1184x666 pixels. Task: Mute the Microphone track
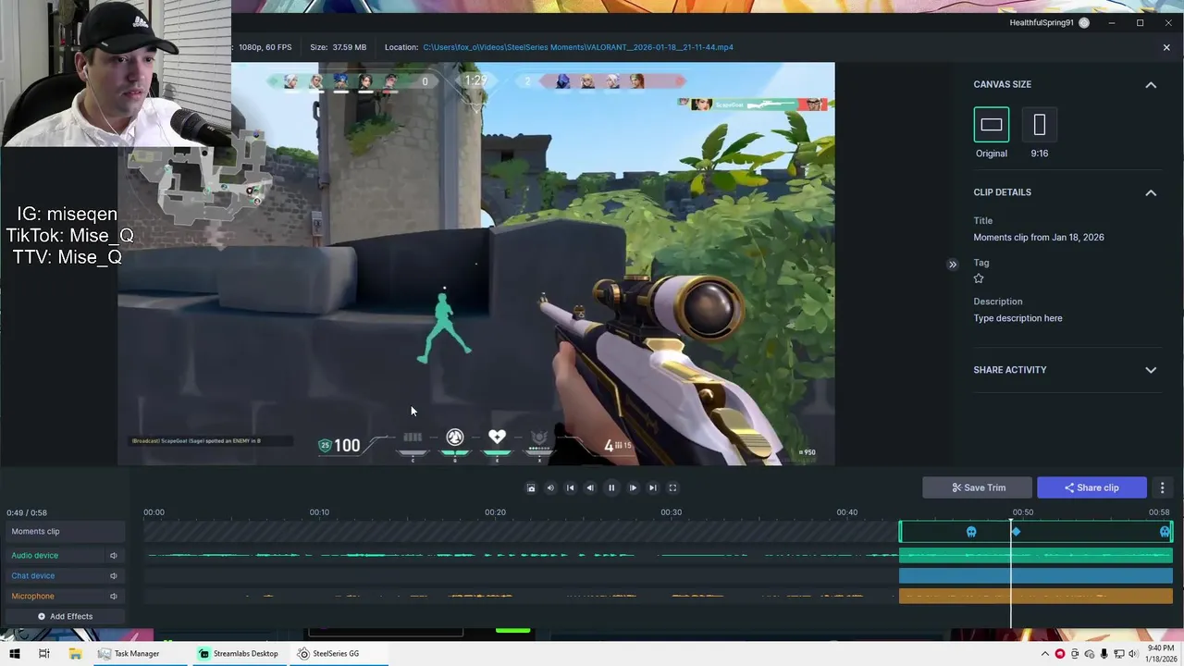click(114, 597)
